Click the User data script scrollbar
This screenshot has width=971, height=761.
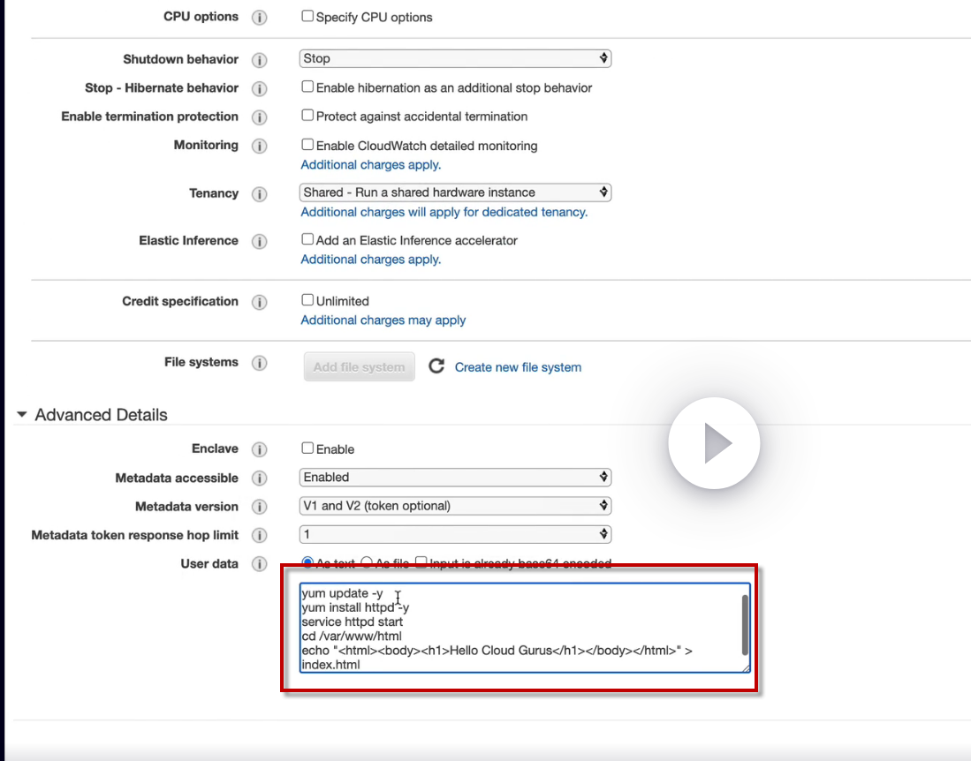(745, 623)
